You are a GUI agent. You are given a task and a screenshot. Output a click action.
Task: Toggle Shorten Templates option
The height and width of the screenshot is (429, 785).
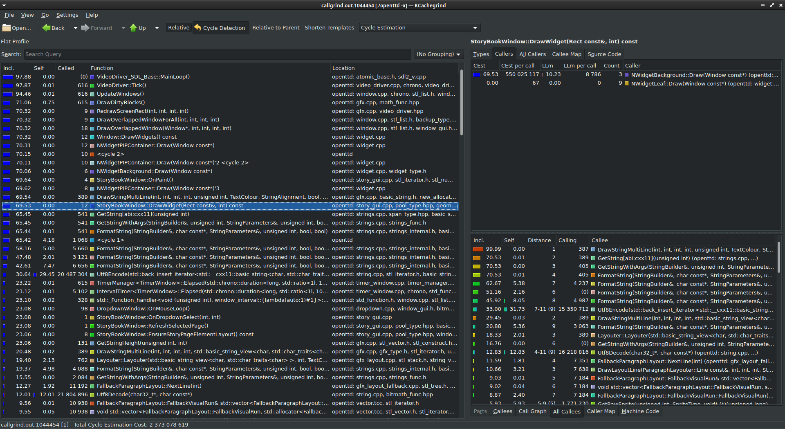point(329,28)
